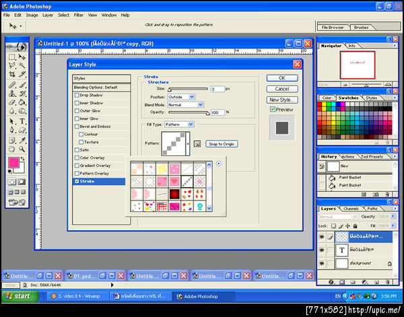The width and height of the screenshot is (404, 317).
Task: Select the Pen tool
Action: tap(12, 130)
